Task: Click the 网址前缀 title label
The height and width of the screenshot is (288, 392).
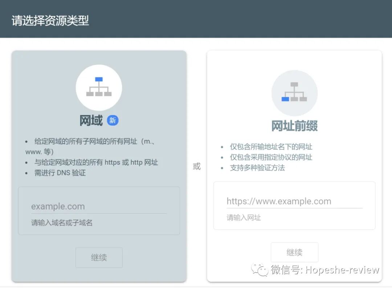Action: (x=294, y=126)
